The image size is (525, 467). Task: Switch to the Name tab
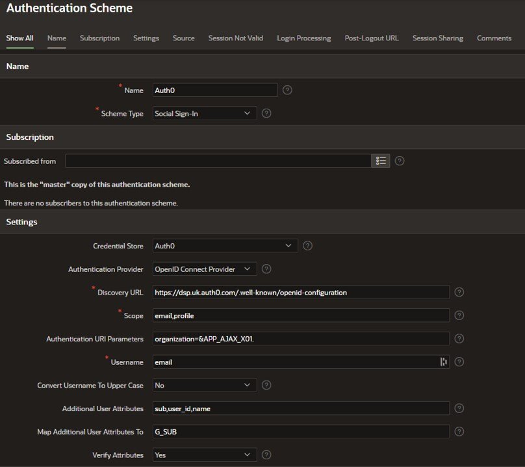57,38
